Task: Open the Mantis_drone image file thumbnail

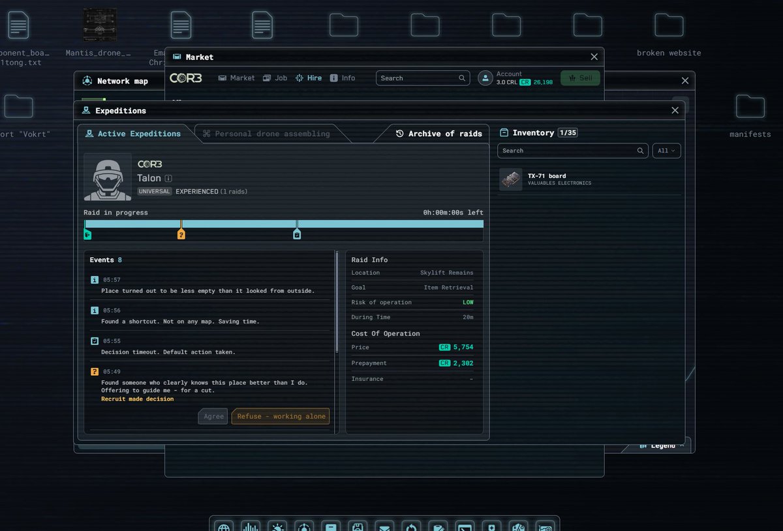Action: (100, 25)
